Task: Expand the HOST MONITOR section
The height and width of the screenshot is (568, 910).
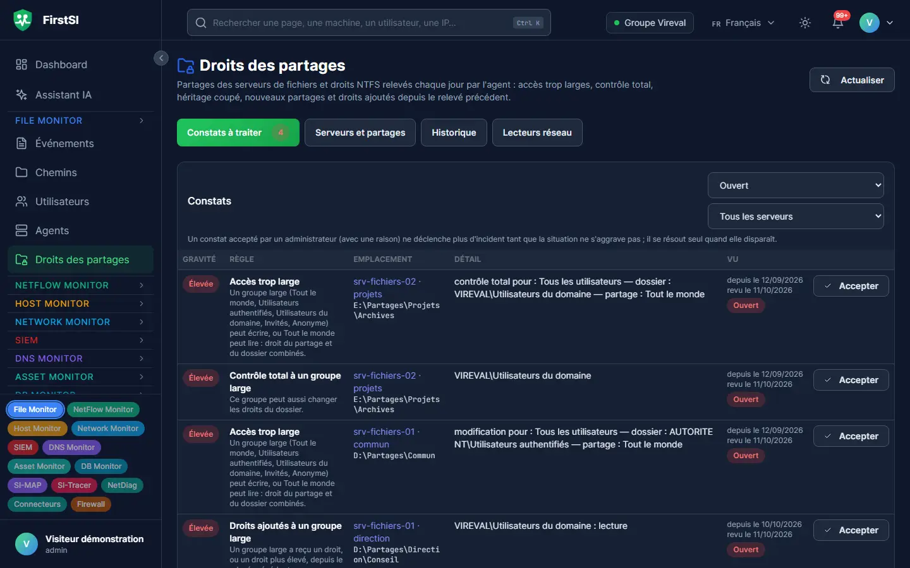Action: tap(81, 304)
